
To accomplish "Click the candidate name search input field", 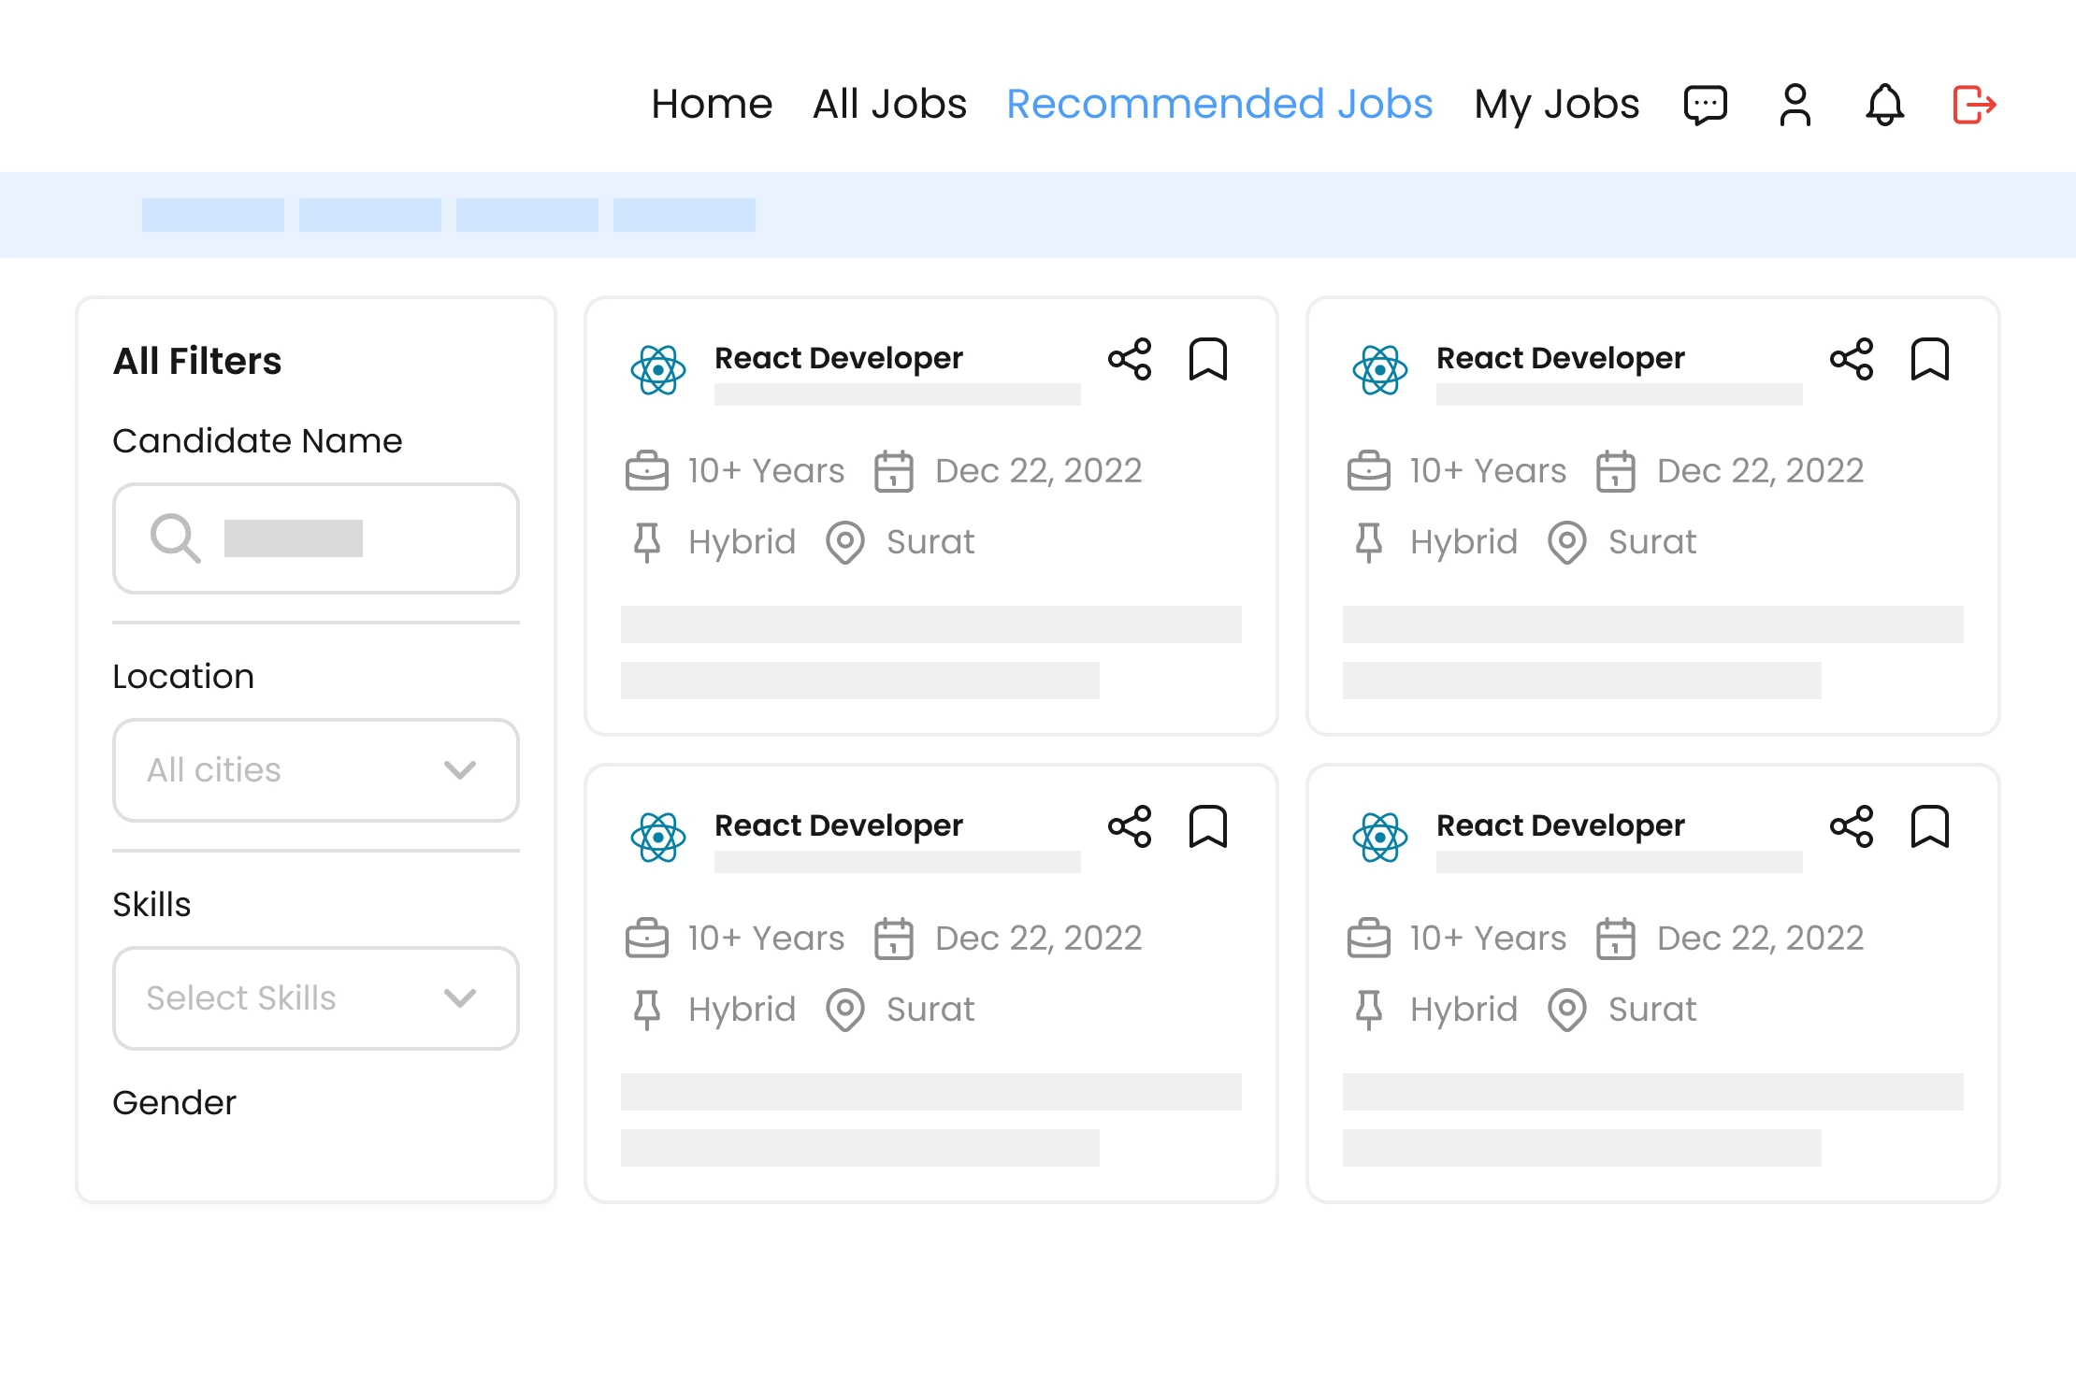I will [x=317, y=538].
